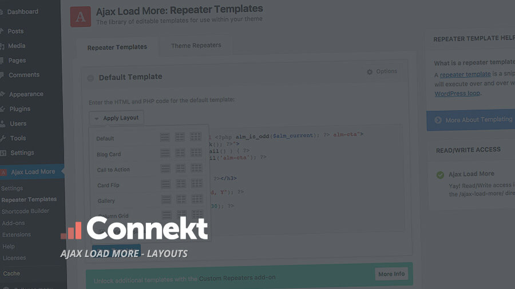Screen dimensions: 515x289
Task: Apply single-column layout for Card Flip
Action: tap(166, 184)
